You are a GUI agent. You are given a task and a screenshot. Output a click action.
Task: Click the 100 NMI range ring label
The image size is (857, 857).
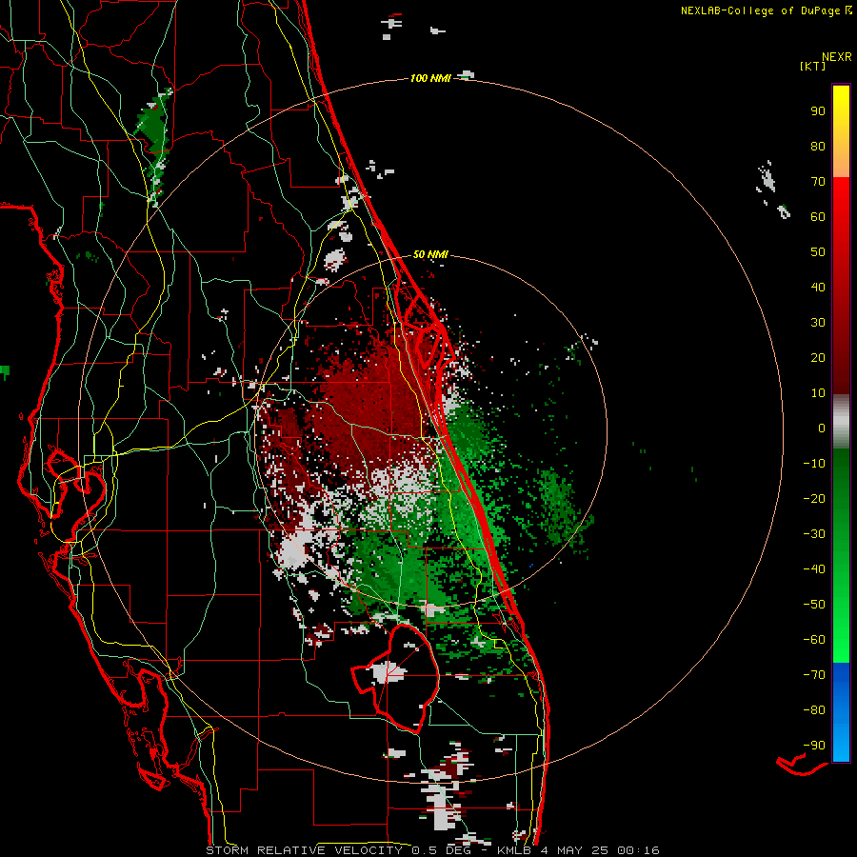(x=430, y=78)
